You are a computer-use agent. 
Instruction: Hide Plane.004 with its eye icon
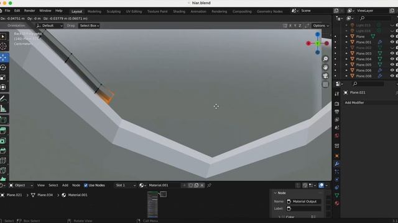(x=392, y=59)
